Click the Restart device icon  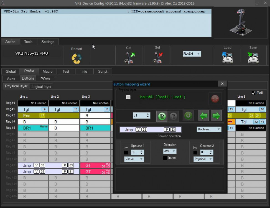point(77,58)
